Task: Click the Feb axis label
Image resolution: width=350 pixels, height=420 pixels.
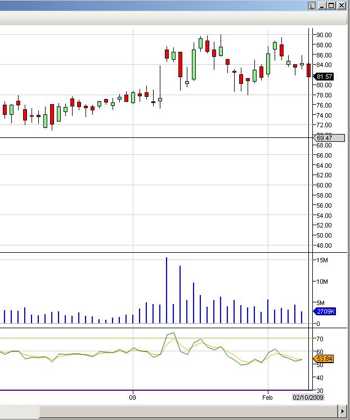Action: pos(267,397)
